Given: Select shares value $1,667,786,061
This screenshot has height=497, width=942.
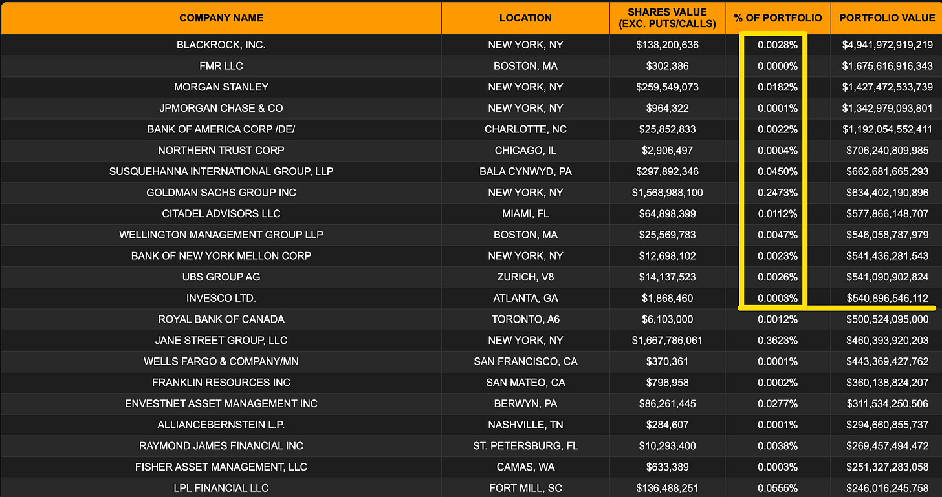Looking at the screenshot, I should (x=667, y=340).
